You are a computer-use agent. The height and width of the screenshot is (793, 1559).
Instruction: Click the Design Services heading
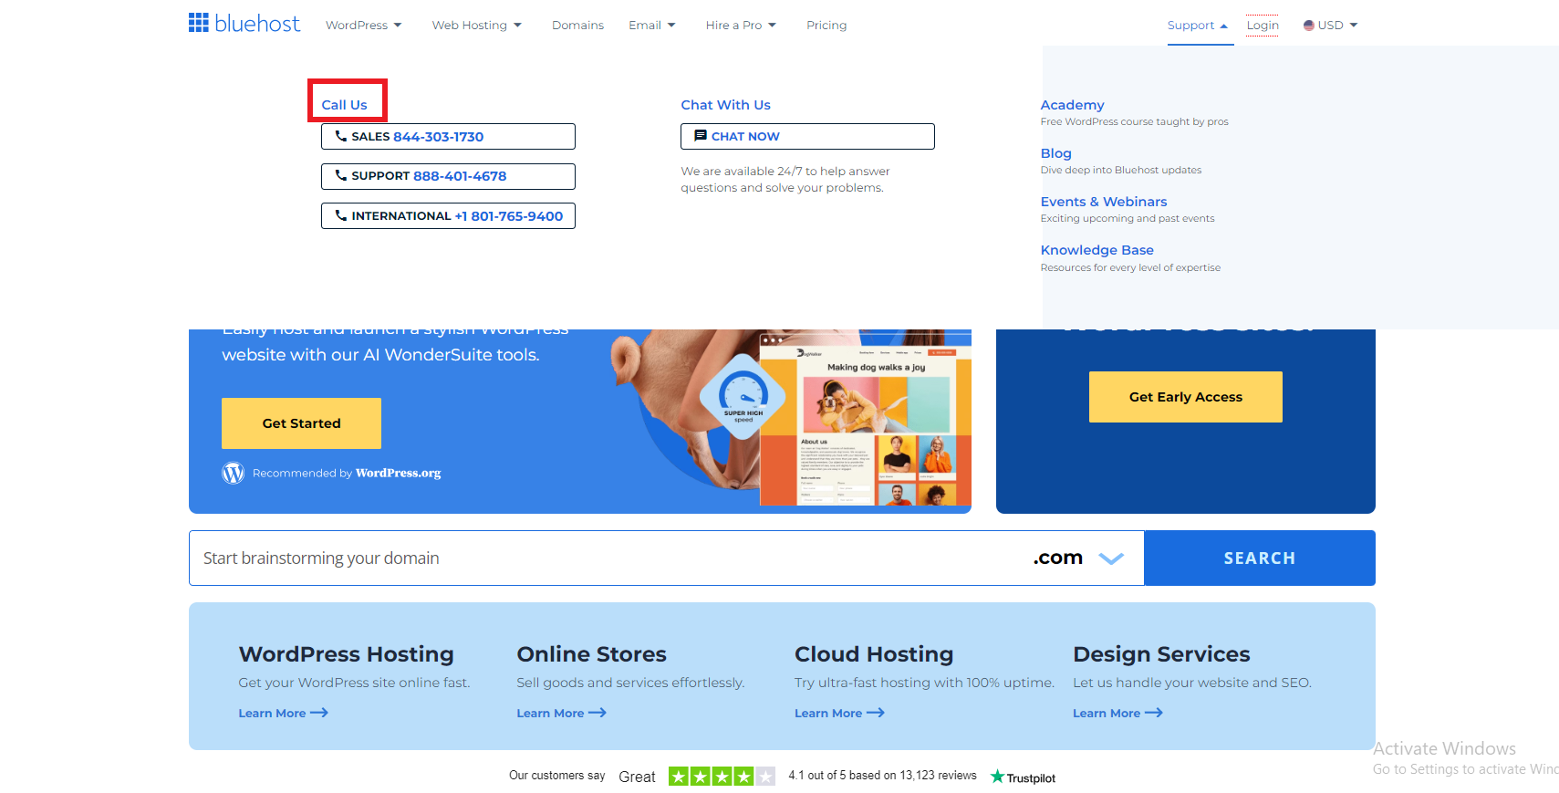(1161, 654)
